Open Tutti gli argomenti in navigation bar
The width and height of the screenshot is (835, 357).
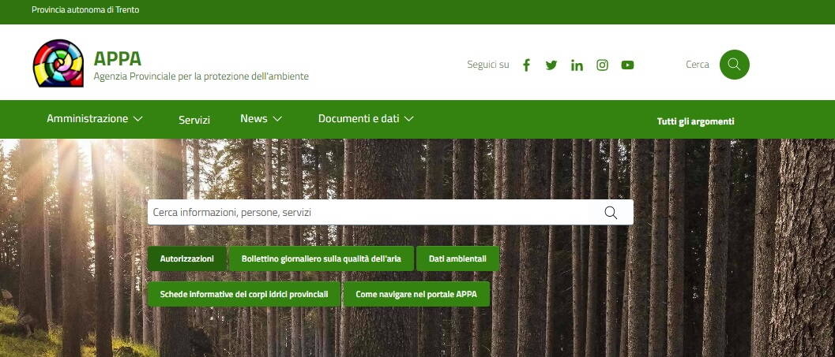[695, 121]
